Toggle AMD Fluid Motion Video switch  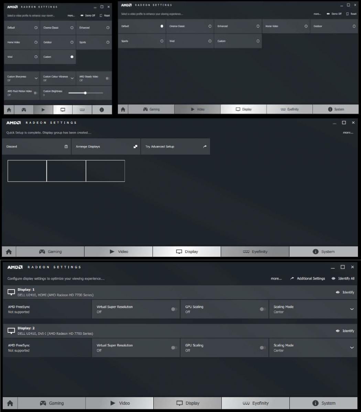tap(36, 93)
